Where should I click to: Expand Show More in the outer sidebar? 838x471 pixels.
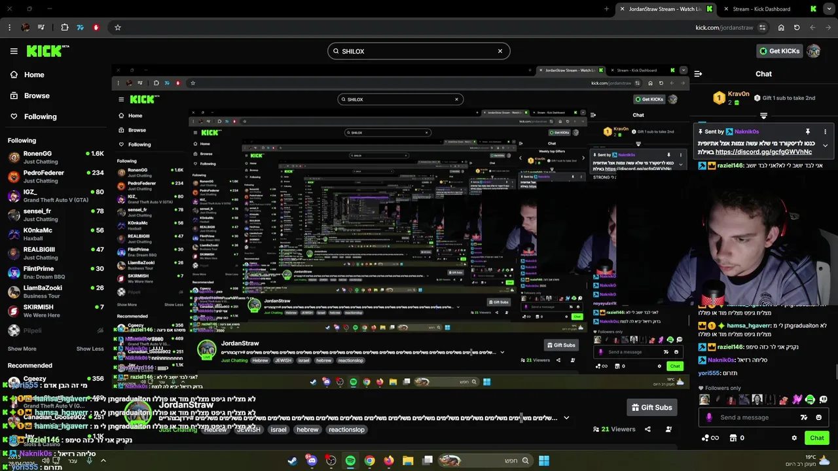(22, 349)
